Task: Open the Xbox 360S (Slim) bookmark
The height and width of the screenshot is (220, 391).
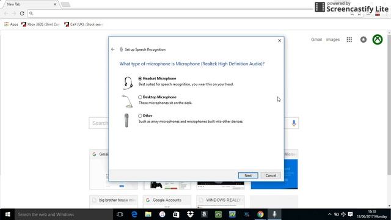Action: pos(41,24)
